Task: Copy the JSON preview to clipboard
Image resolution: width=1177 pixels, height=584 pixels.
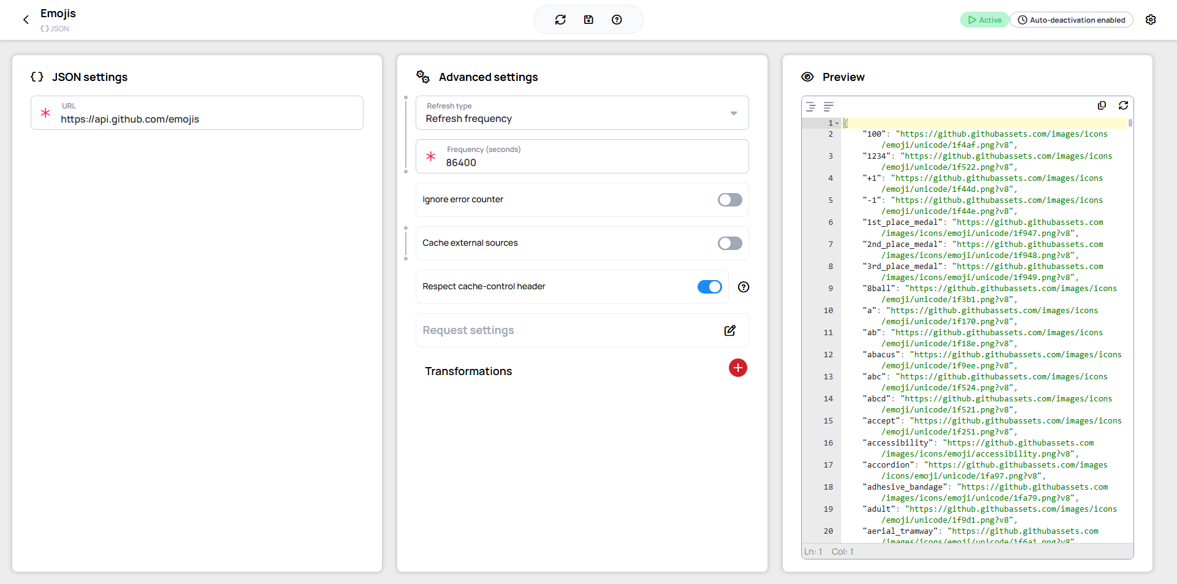Action: pyautogui.click(x=1102, y=105)
